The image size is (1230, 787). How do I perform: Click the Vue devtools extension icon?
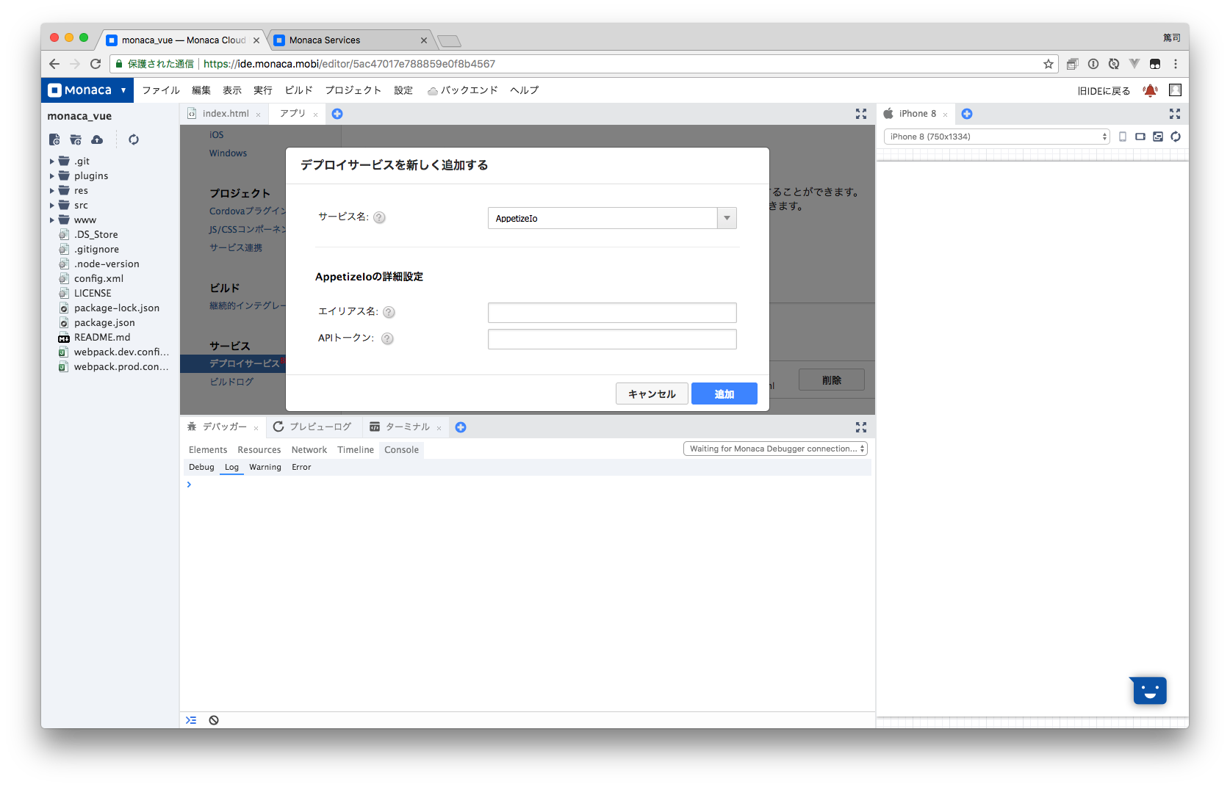coord(1134,64)
